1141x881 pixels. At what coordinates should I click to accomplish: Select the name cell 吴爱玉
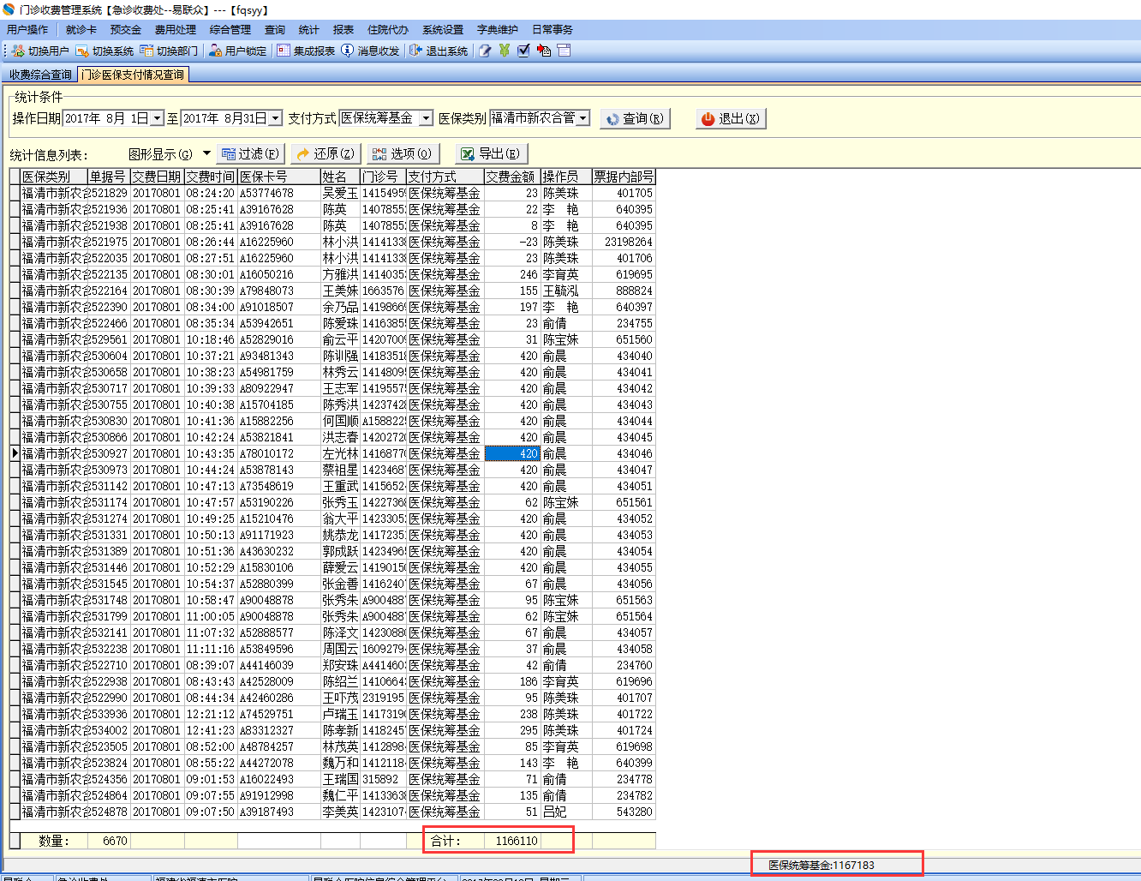coord(340,194)
